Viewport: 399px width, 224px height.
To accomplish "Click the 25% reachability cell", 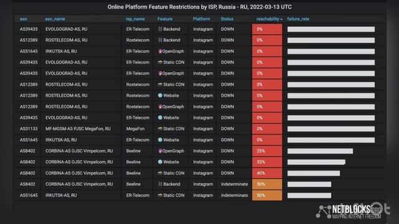I will [x=267, y=151].
